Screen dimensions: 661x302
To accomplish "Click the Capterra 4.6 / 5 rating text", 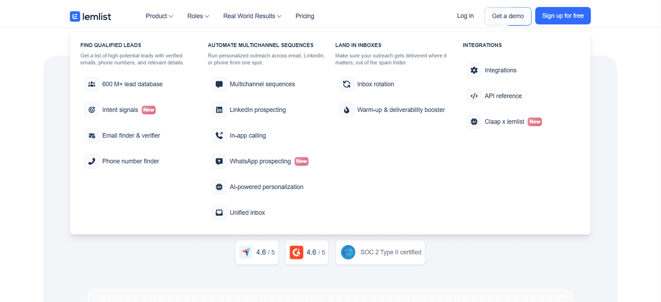I will point(265,252).
